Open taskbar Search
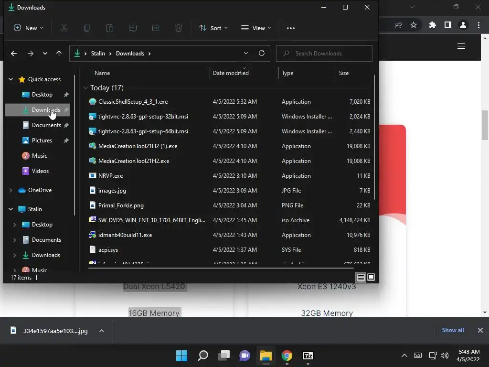Screen dimensions: 489x367 coord(203,356)
